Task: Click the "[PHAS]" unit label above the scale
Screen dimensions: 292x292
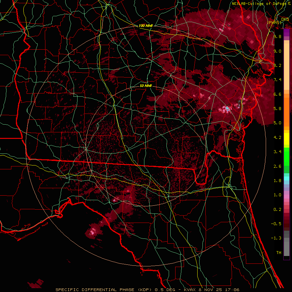Action: [x=274, y=22]
